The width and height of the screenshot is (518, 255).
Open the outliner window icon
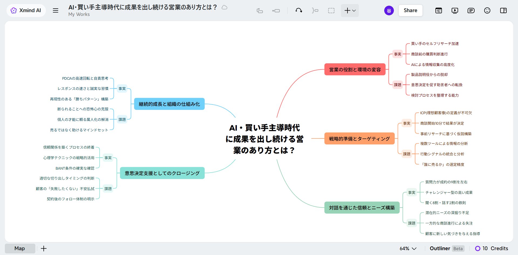coord(439,11)
